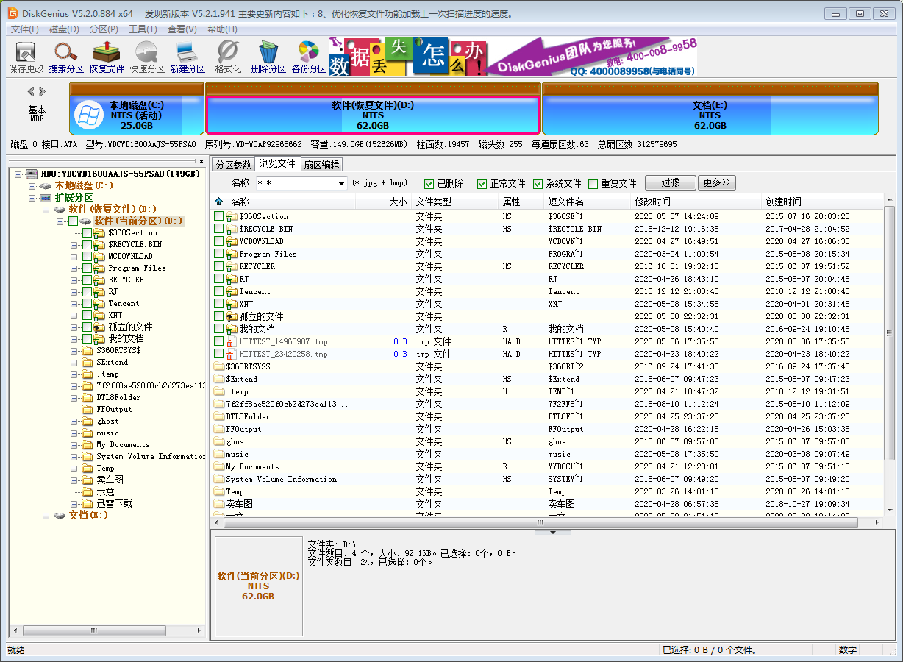The width and height of the screenshot is (903, 662).
Task: Click the 新建分区 new partition icon
Action: click(187, 57)
